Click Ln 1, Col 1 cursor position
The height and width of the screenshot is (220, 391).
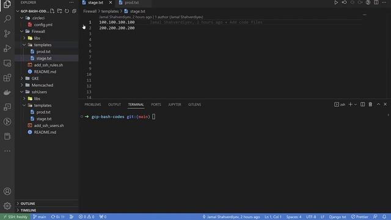tap(273, 217)
